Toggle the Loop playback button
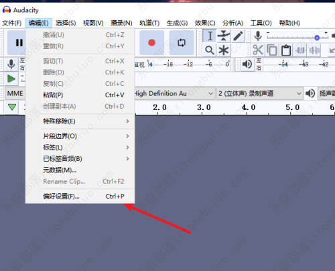 click(182, 42)
